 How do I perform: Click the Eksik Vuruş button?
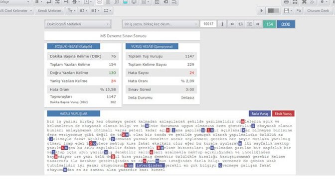point(283,113)
